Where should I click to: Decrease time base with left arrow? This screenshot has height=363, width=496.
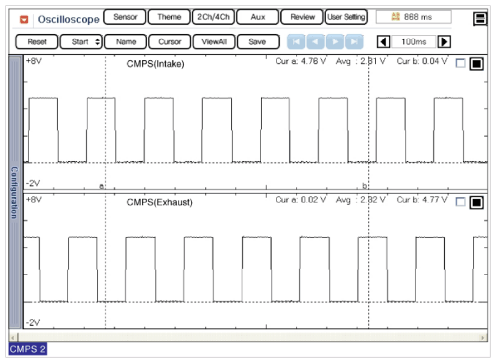point(383,42)
